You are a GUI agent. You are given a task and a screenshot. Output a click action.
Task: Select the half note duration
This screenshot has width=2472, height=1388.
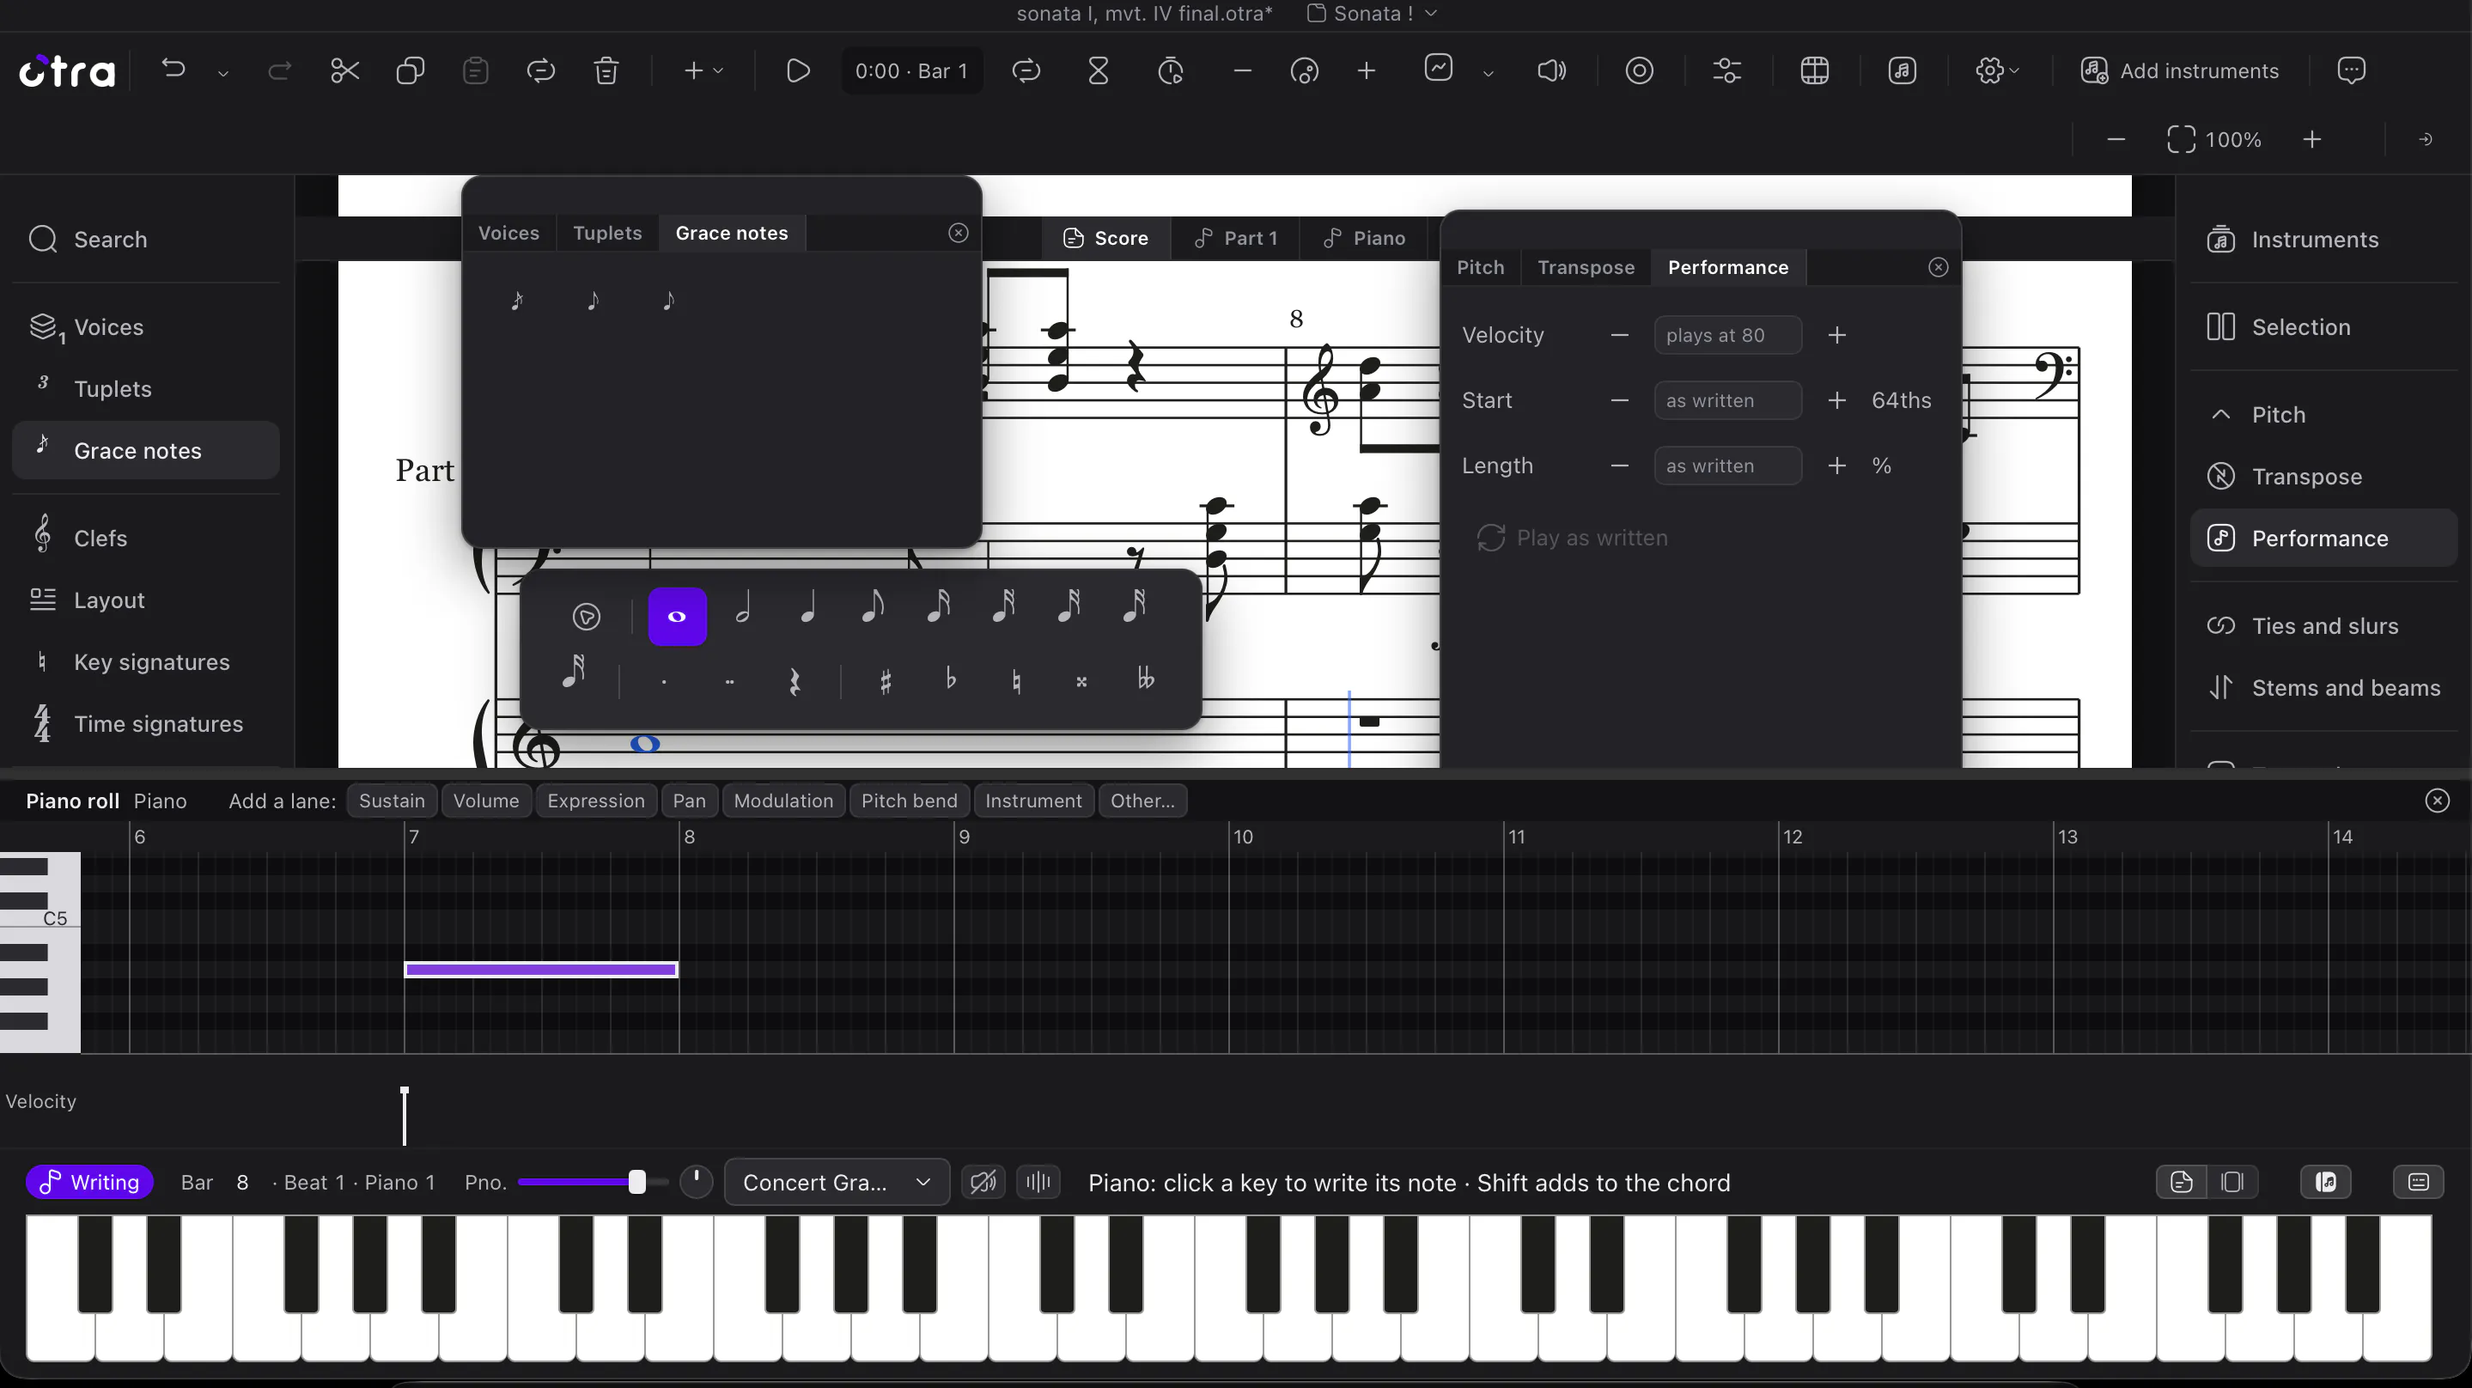click(x=743, y=606)
